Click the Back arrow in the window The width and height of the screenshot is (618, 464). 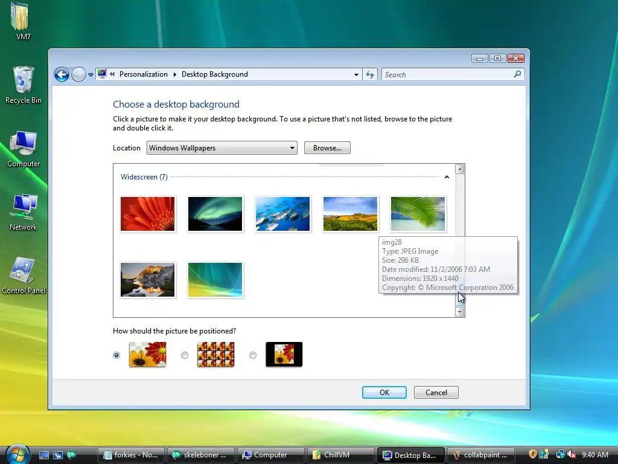[62, 74]
